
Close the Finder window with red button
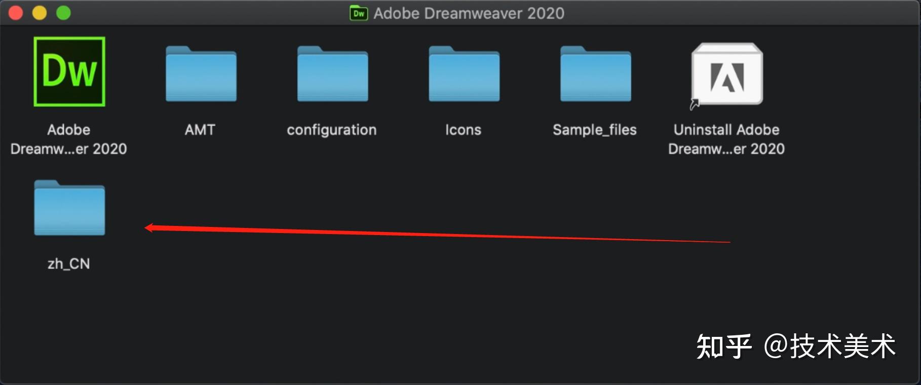16,13
